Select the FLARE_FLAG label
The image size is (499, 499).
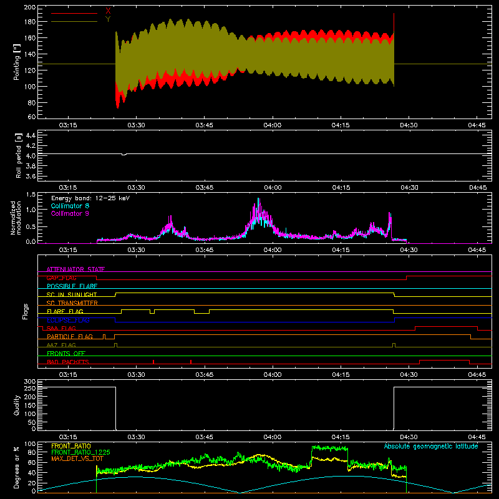pos(65,311)
